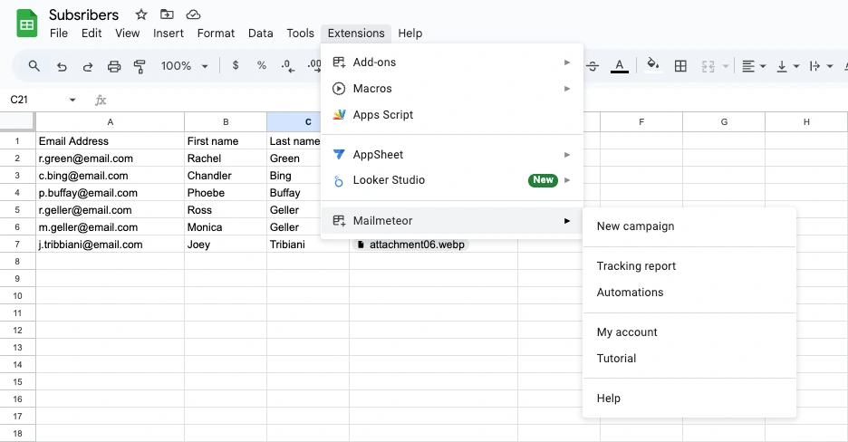This screenshot has height=442, width=848.
Task: Select column G header
Action: coord(724,122)
